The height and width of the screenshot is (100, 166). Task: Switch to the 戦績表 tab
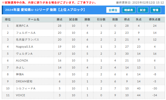tap(129, 10)
